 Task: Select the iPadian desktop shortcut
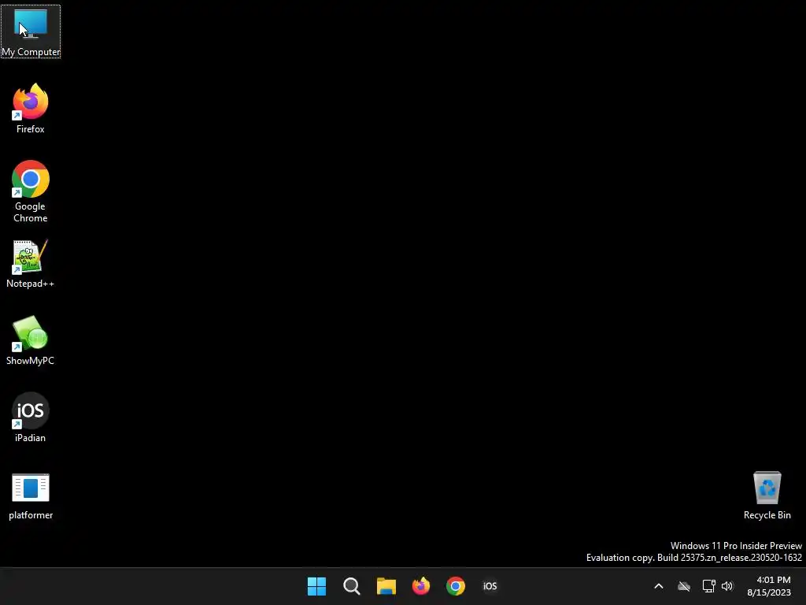point(31,418)
